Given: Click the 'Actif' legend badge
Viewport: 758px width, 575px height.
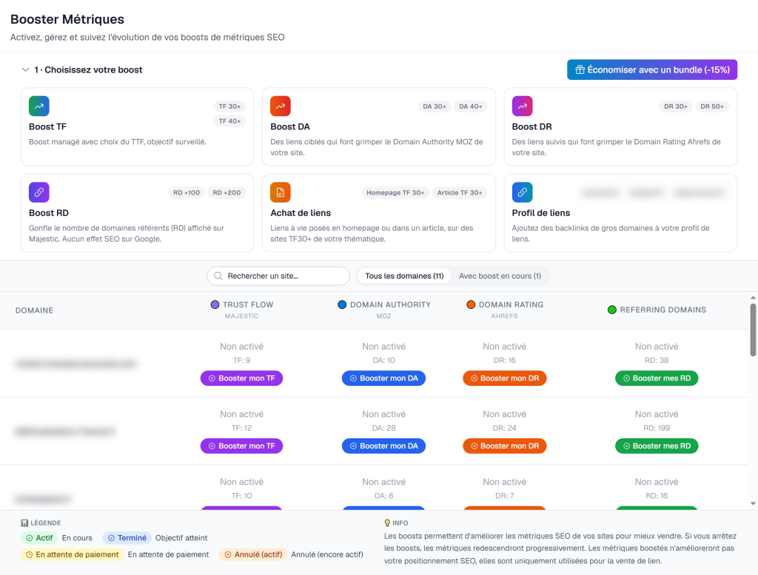Looking at the screenshot, I should (39, 538).
